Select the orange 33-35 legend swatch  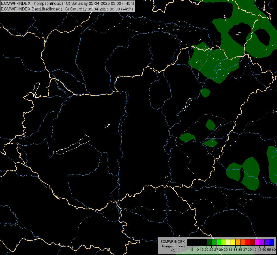238,242
